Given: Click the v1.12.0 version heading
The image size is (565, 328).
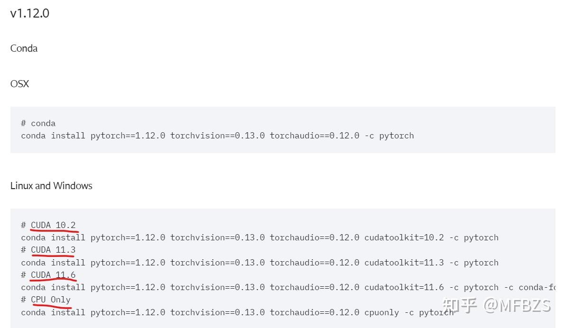Looking at the screenshot, I should coord(29,13).
